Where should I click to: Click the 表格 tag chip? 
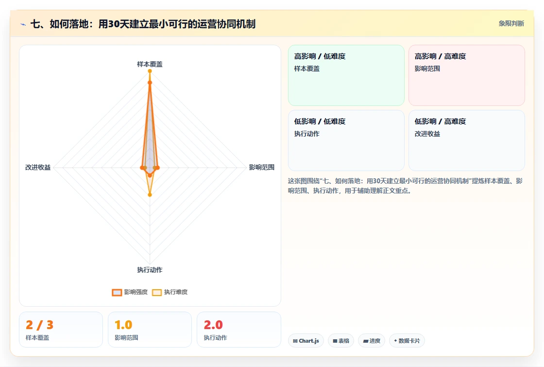pos(341,341)
